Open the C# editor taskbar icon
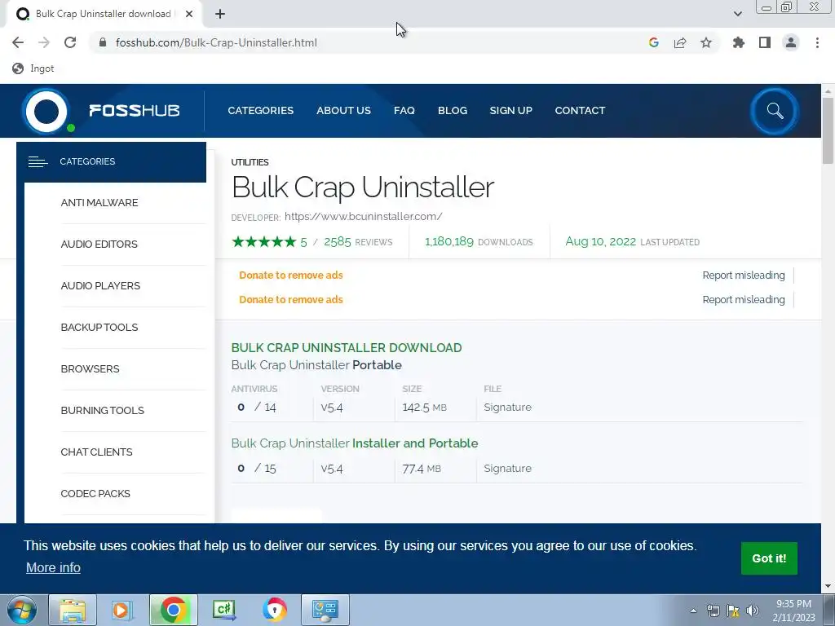 [224, 610]
